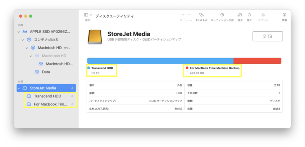The image size is (305, 147).
Task: Eject the For MacBook Time Machine volume
Action: tap(72, 104)
